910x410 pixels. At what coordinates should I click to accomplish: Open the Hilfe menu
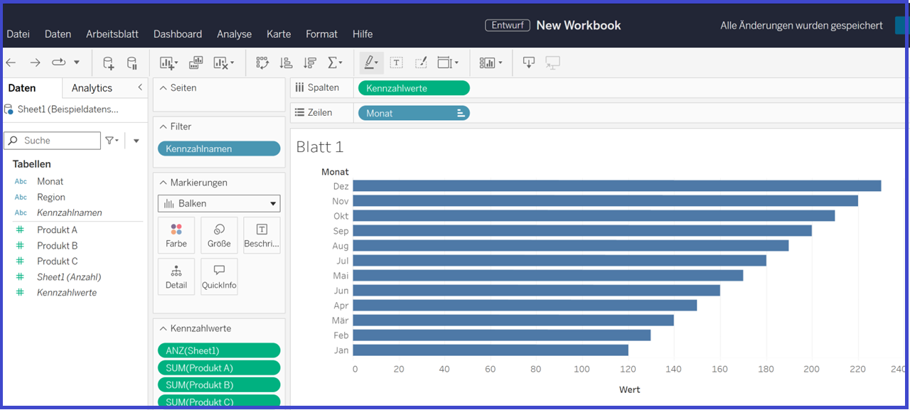[x=363, y=34]
